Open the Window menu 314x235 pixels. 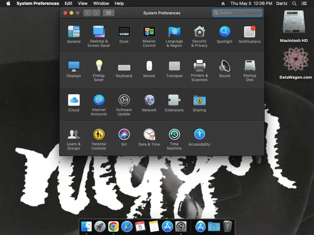point(101,3)
